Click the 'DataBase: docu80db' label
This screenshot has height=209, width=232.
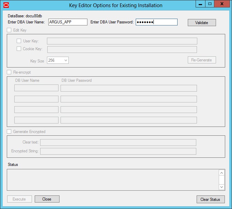25,16
